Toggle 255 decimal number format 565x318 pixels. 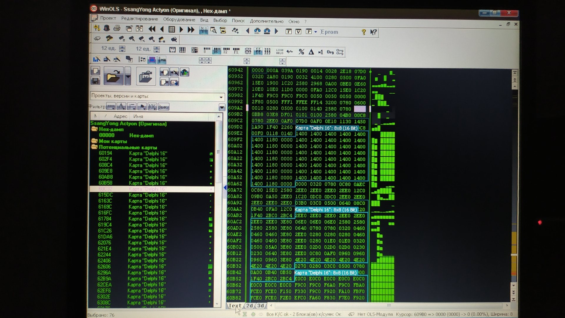tap(248, 51)
